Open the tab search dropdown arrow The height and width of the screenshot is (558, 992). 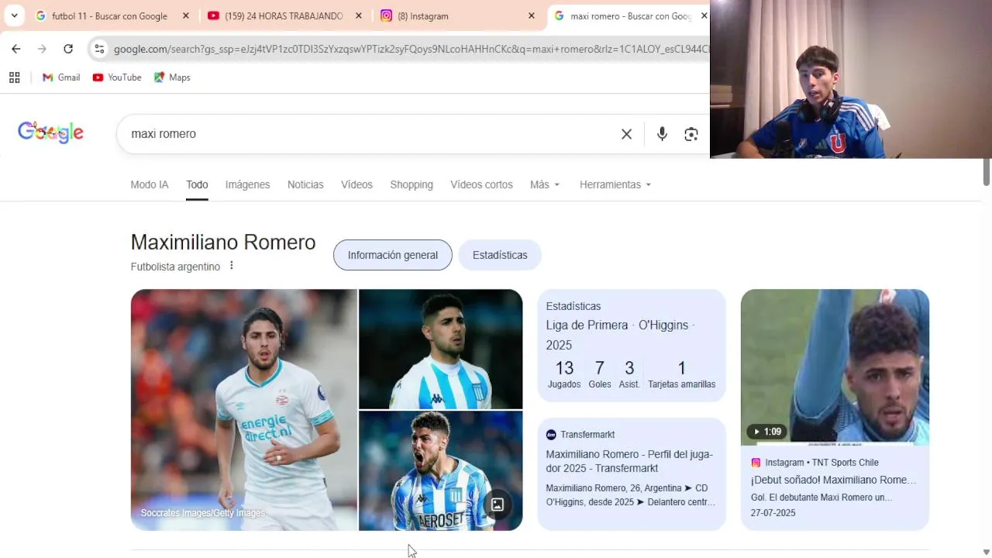pos(14,15)
